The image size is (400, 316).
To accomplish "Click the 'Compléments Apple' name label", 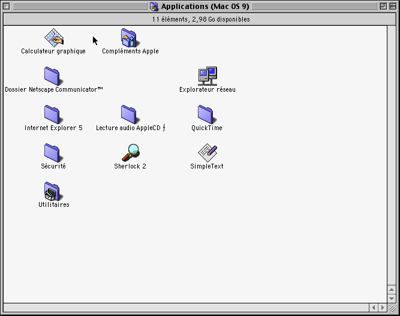I will [x=130, y=51].
